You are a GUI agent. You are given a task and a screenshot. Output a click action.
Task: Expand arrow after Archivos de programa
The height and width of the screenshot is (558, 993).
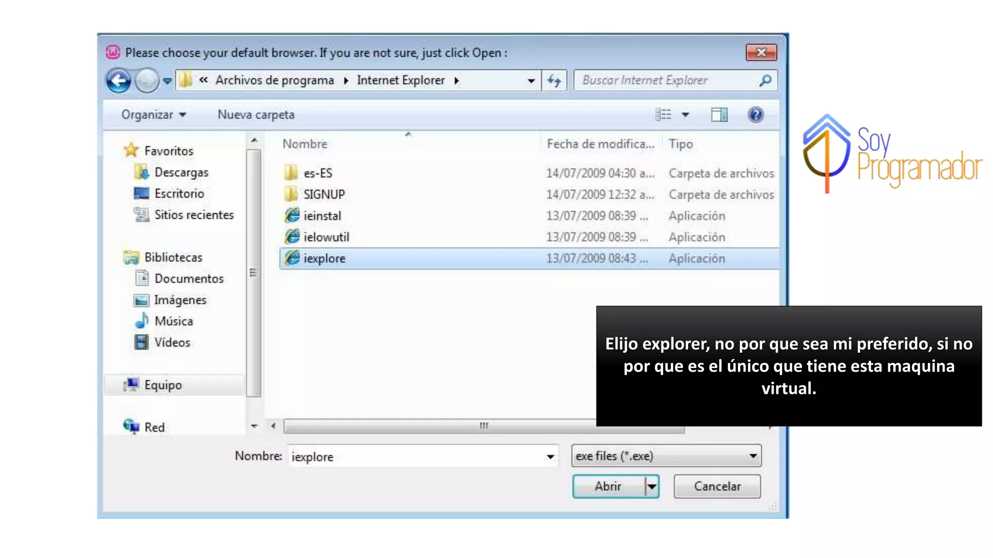coord(346,80)
